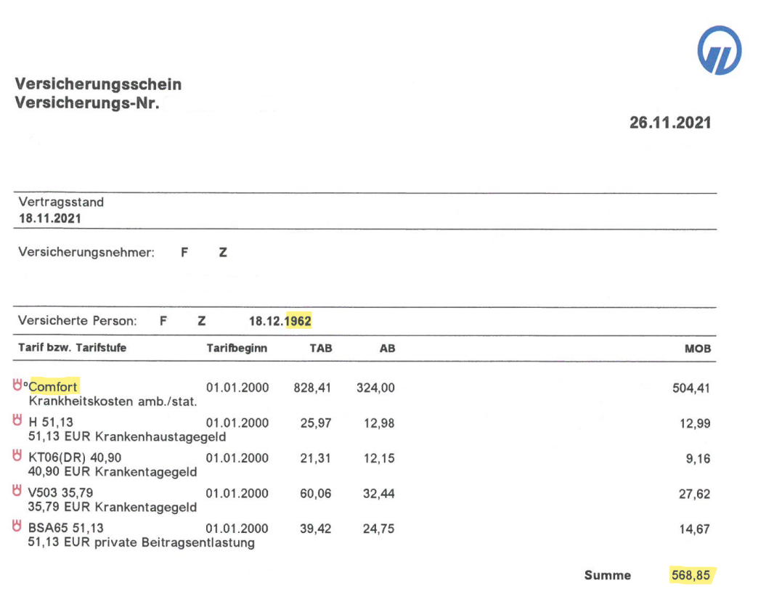This screenshot has width=782, height=607.
Task: Select the Comfort MOB value 504,41
Action: (x=691, y=388)
